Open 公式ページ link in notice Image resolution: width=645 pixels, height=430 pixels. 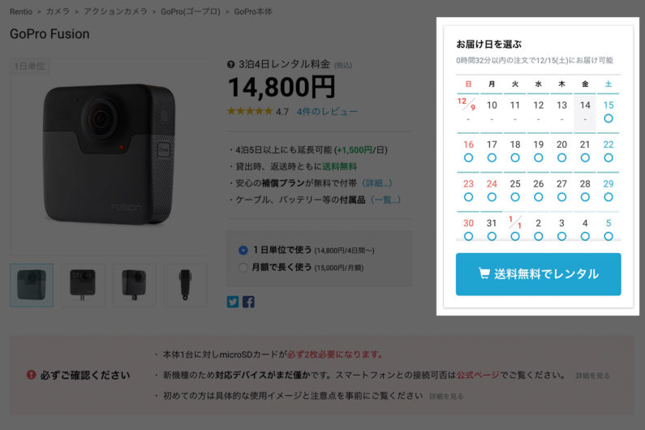(x=478, y=375)
